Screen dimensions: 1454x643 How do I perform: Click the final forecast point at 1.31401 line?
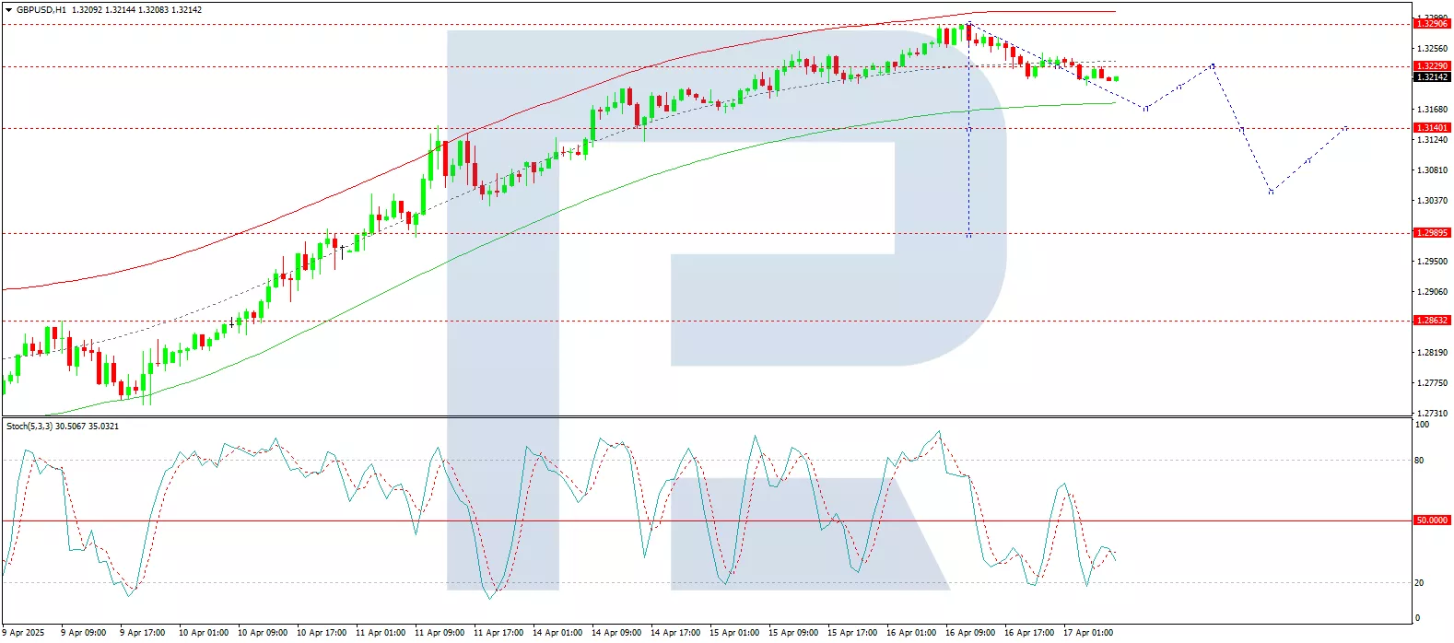coord(1346,128)
